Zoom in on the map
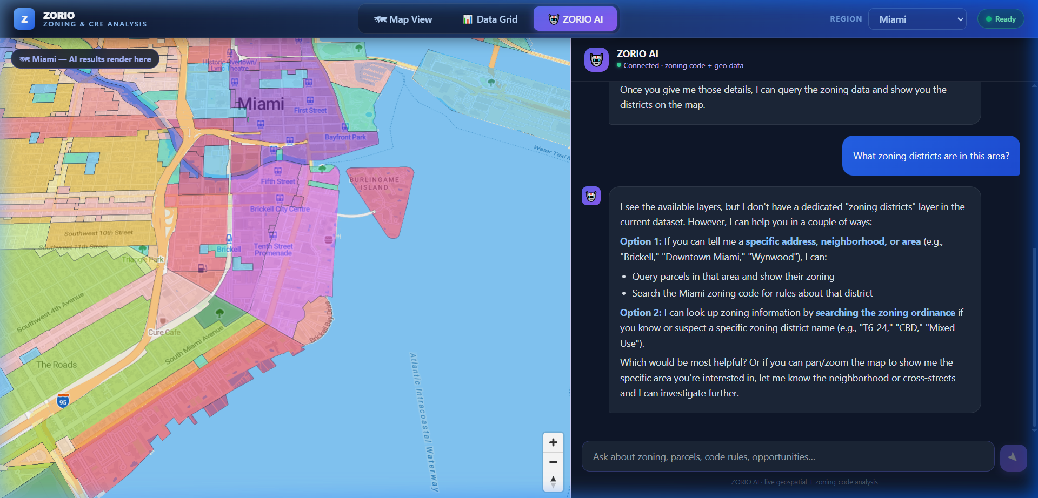Image resolution: width=1038 pixels, height=498 pixels. 553,442
